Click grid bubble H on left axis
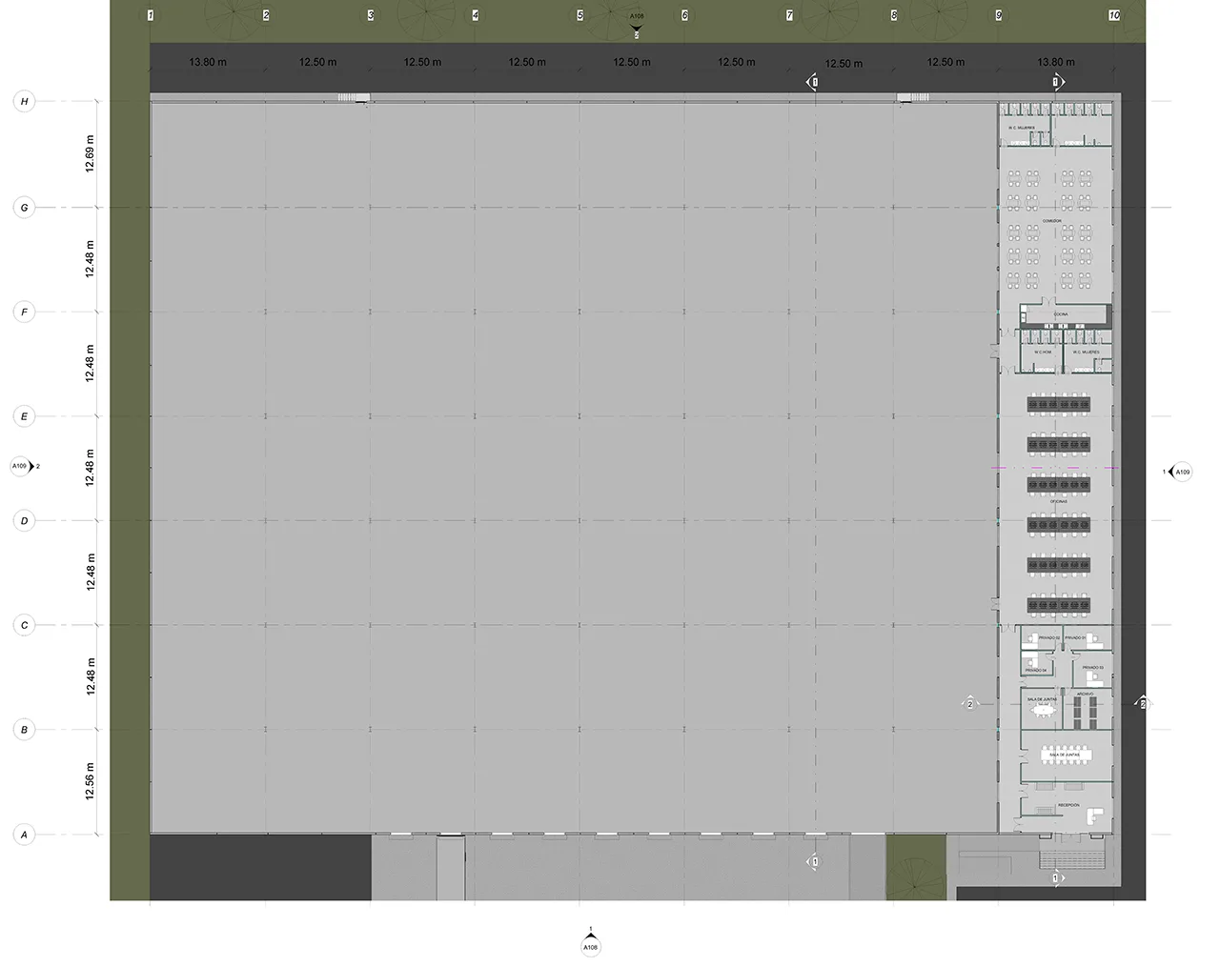 [25, 102]
